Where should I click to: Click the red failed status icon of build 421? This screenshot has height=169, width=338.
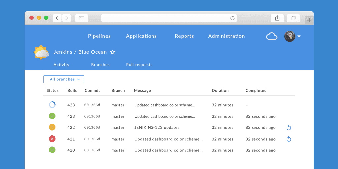(x=52, y=139)
